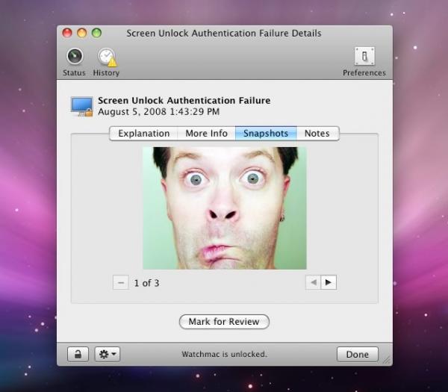Open the Status panel
448x392 pixels.
(x=74, y=62)
